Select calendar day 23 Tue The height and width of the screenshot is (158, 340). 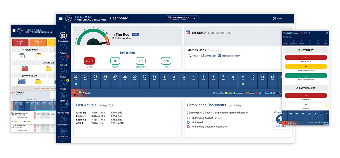76,81
